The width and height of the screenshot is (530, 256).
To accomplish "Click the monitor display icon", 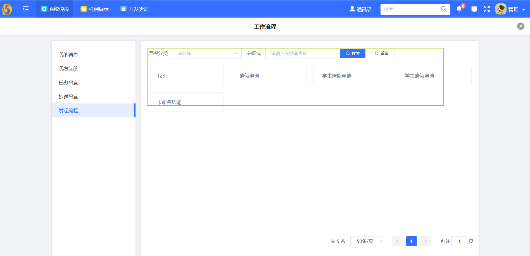I will tap(474, 9).
